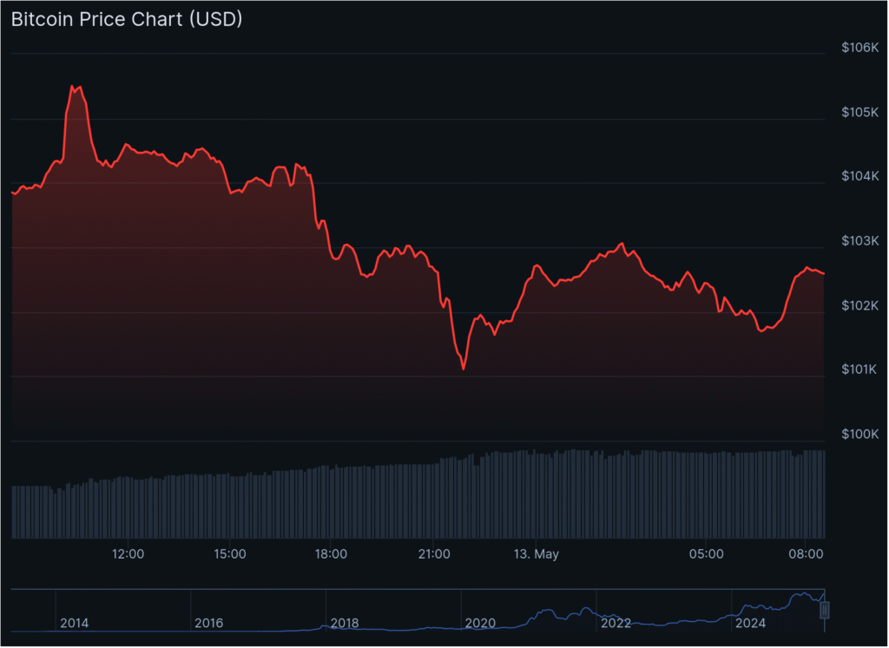Click the 12:00 time axis label

[128, 554]
